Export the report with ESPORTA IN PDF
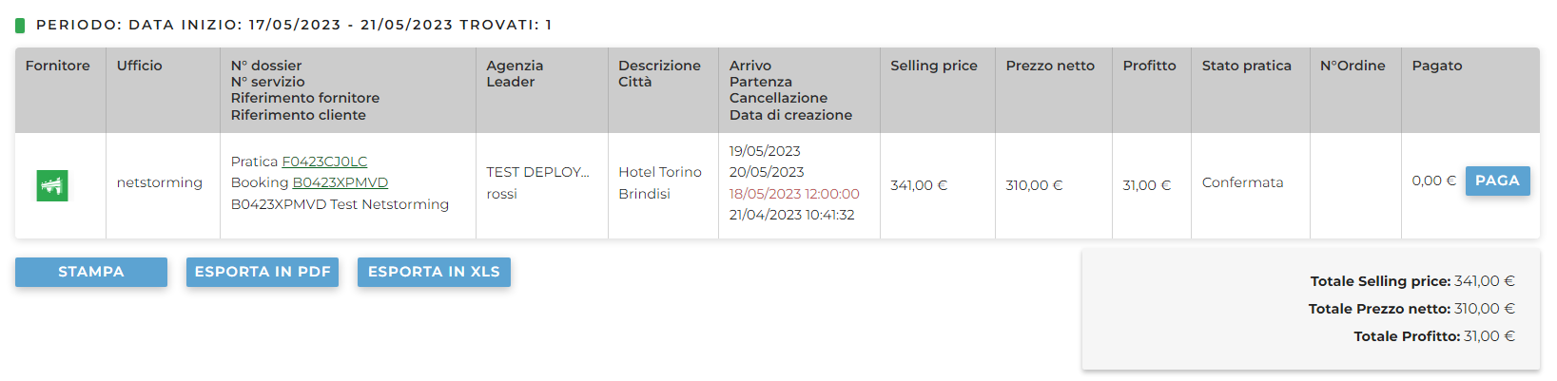This screenshot has width=1557, height=381. click(x=263, y=272)
